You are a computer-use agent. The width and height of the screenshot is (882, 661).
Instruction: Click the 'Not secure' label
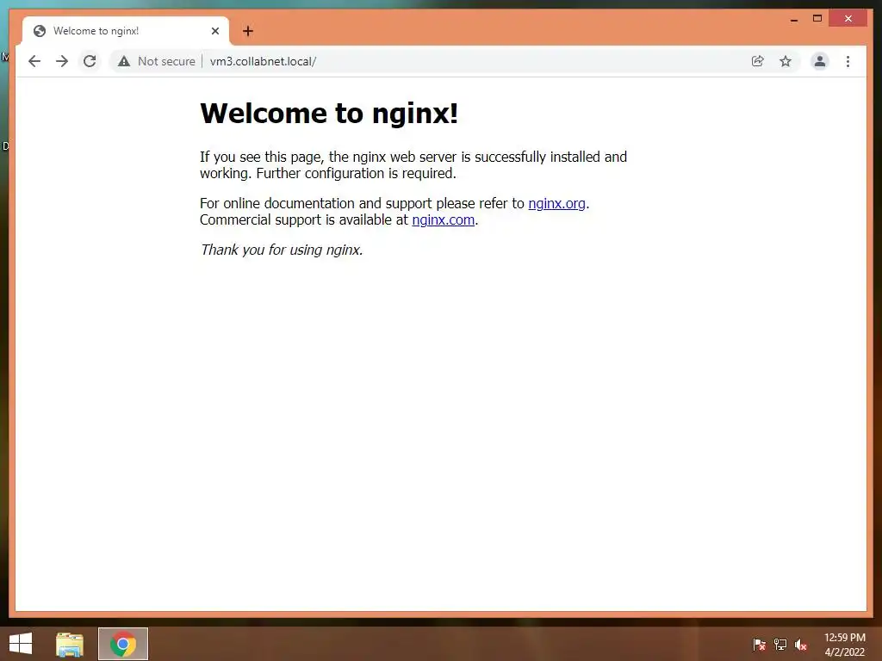click(166, 61)
